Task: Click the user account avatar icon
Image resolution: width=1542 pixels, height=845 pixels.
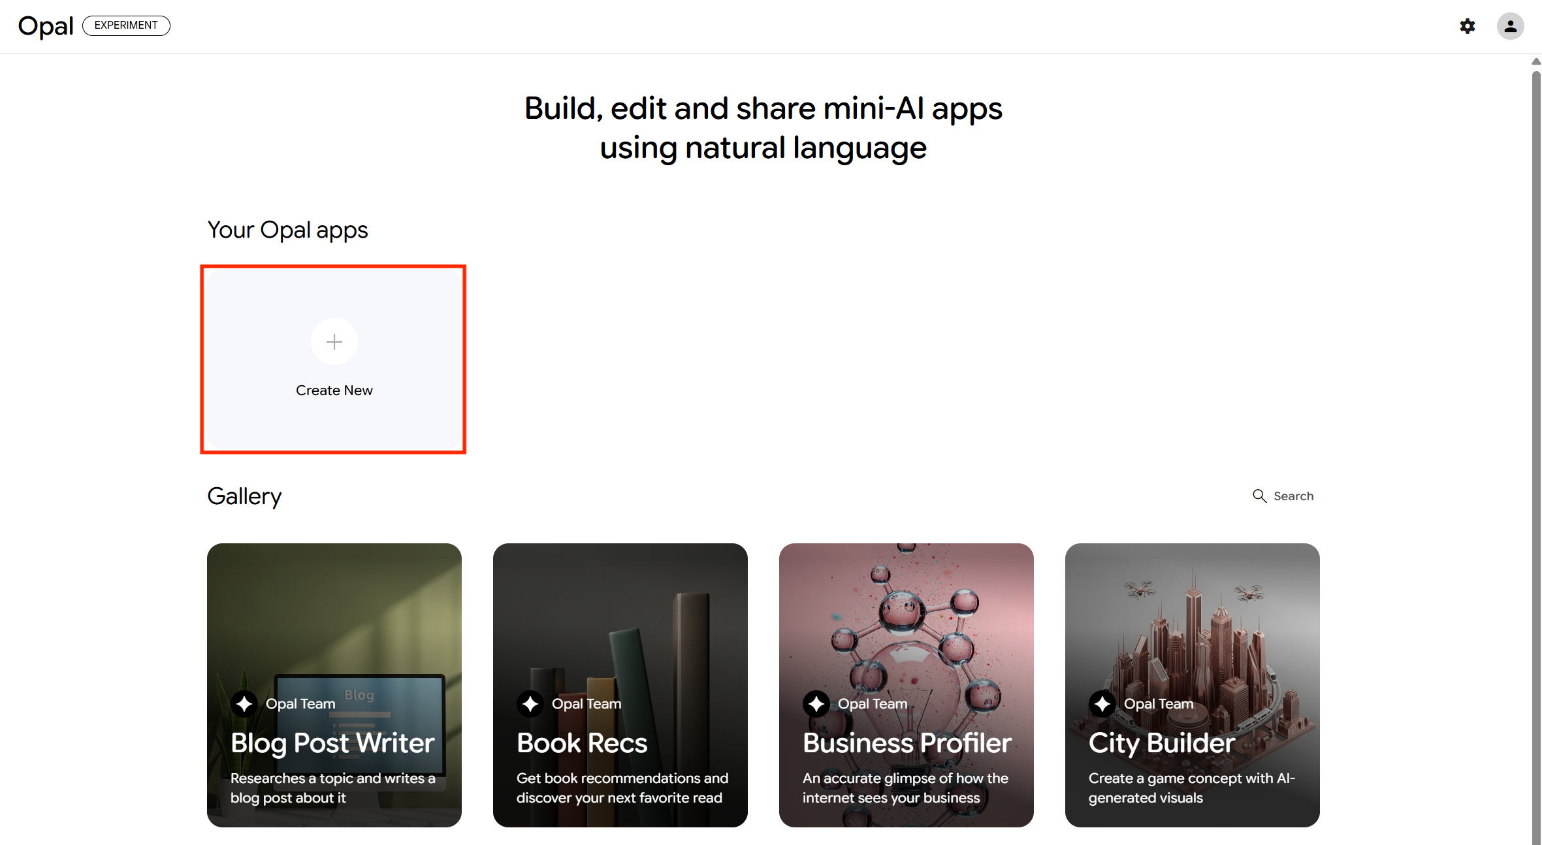Action: (x=1510, y=26)
